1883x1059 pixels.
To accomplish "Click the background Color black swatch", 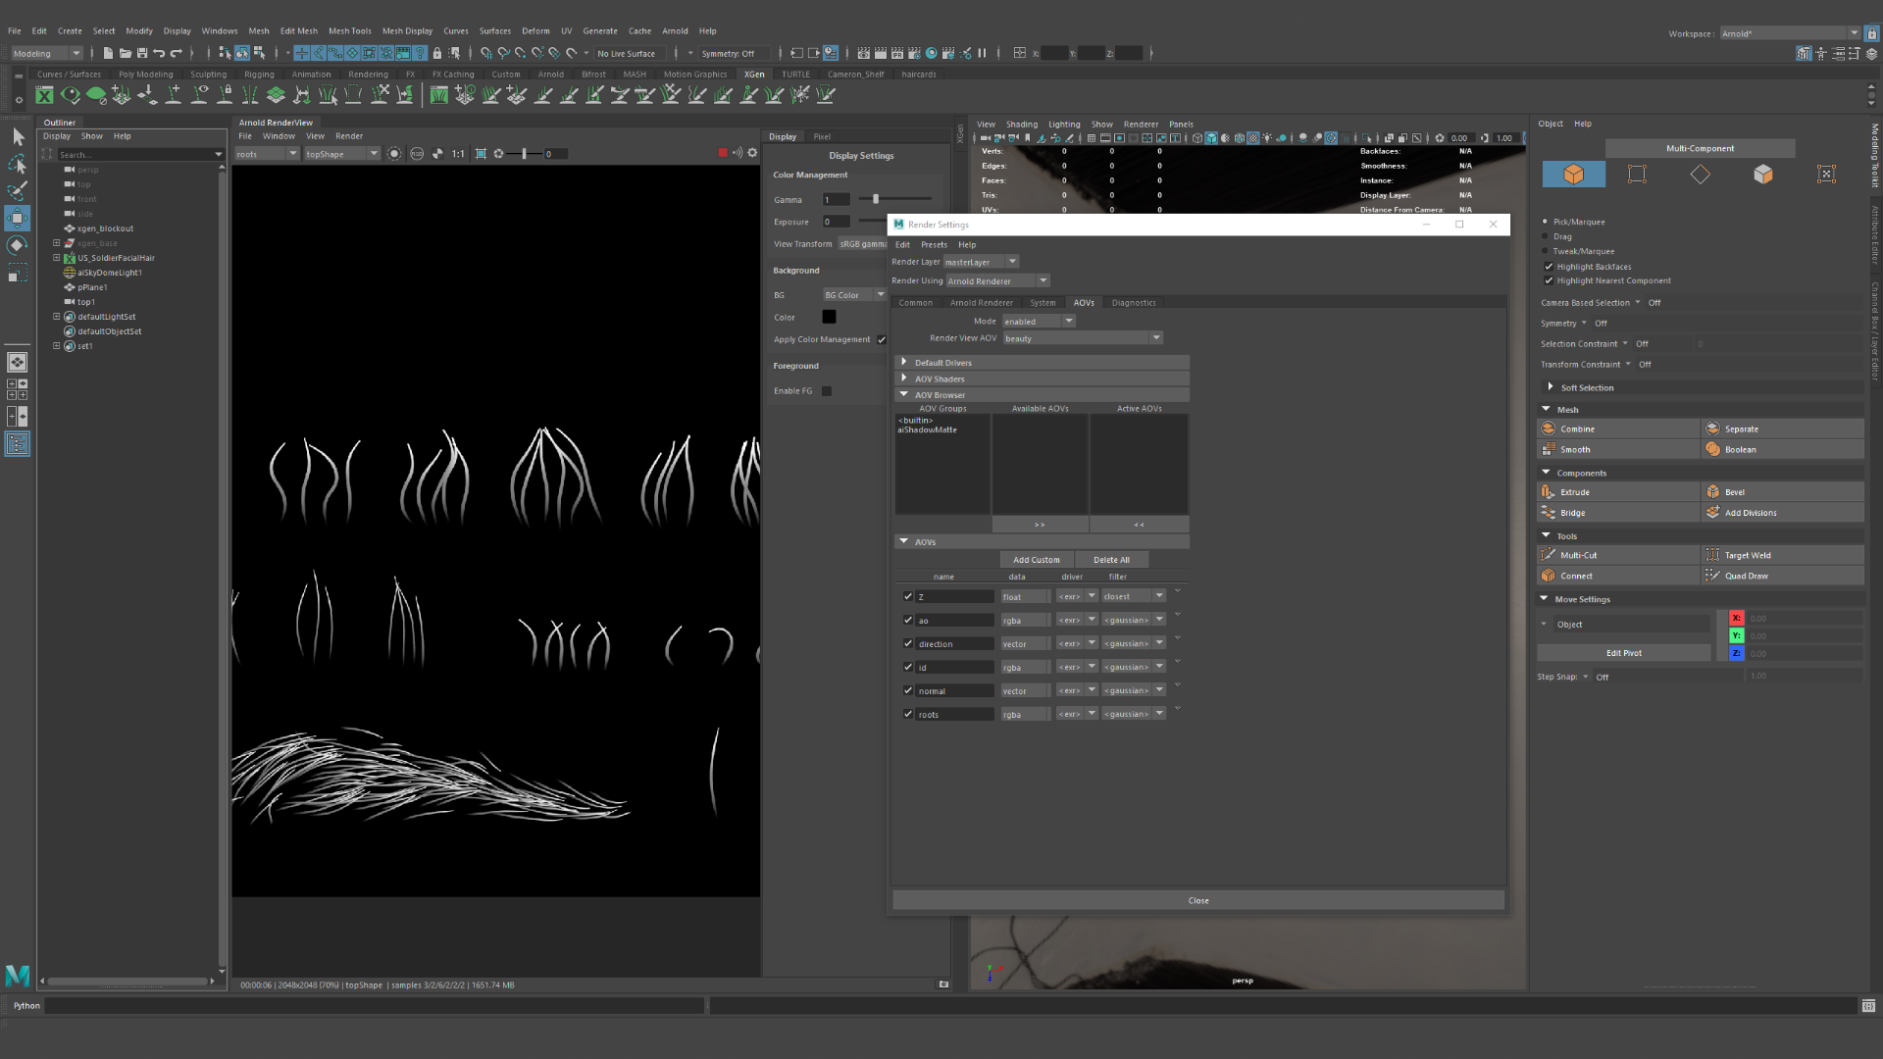I will [829, 317].
